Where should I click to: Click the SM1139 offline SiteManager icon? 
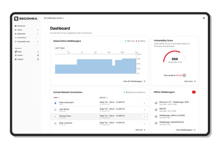(x=156, y=110)
